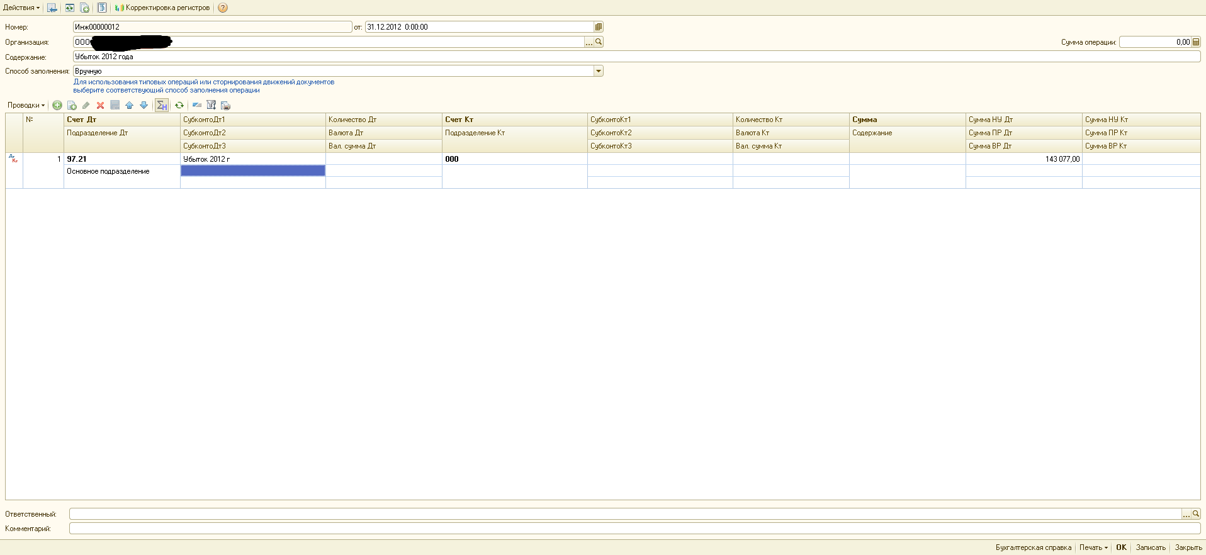Image resolution: width=1206 pixels, height=555 pixels.
Task: Click the Ответственный magnifier open icon
Action: click(1196, 514)
